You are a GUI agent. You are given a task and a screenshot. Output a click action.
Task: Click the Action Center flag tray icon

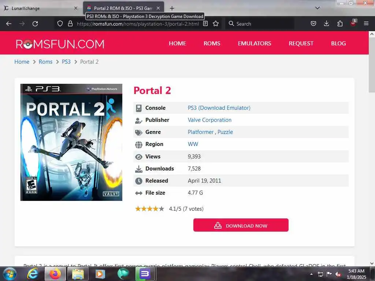point(329,274)
